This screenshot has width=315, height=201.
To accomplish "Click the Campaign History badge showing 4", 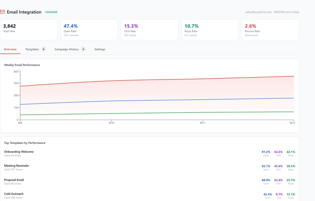I will click(83, 49).
